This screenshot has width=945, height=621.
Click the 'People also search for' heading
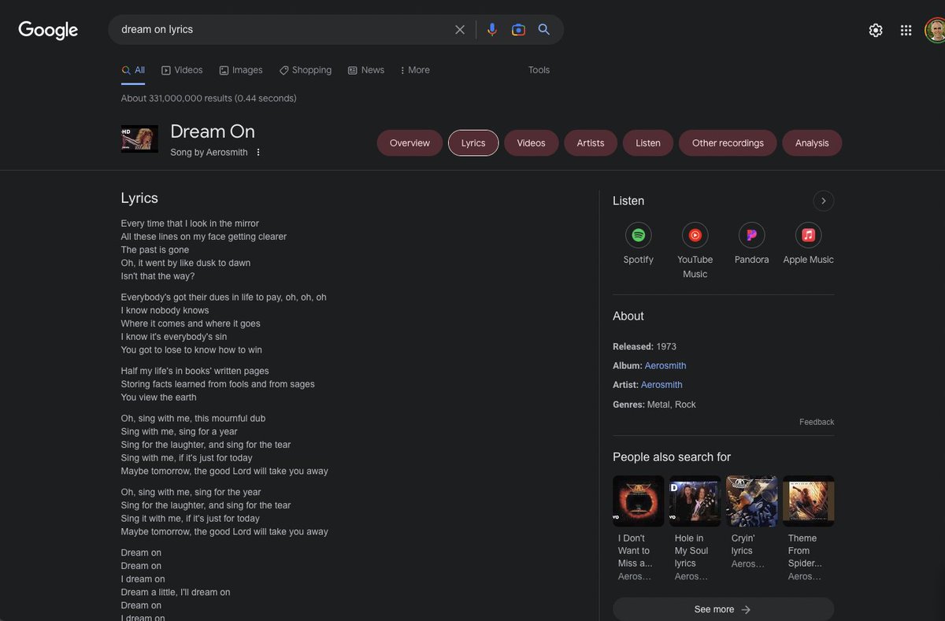tap(672, 457)
